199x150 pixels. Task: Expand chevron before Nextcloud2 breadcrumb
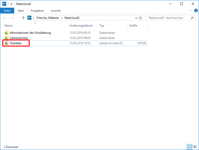pyautogui.click(x=62, y=18)
